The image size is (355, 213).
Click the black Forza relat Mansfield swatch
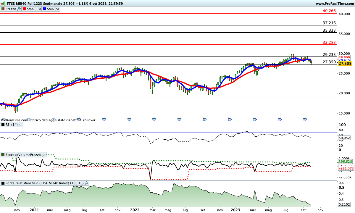click(3, 183)
